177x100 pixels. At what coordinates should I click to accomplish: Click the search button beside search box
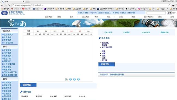[169, 13]
